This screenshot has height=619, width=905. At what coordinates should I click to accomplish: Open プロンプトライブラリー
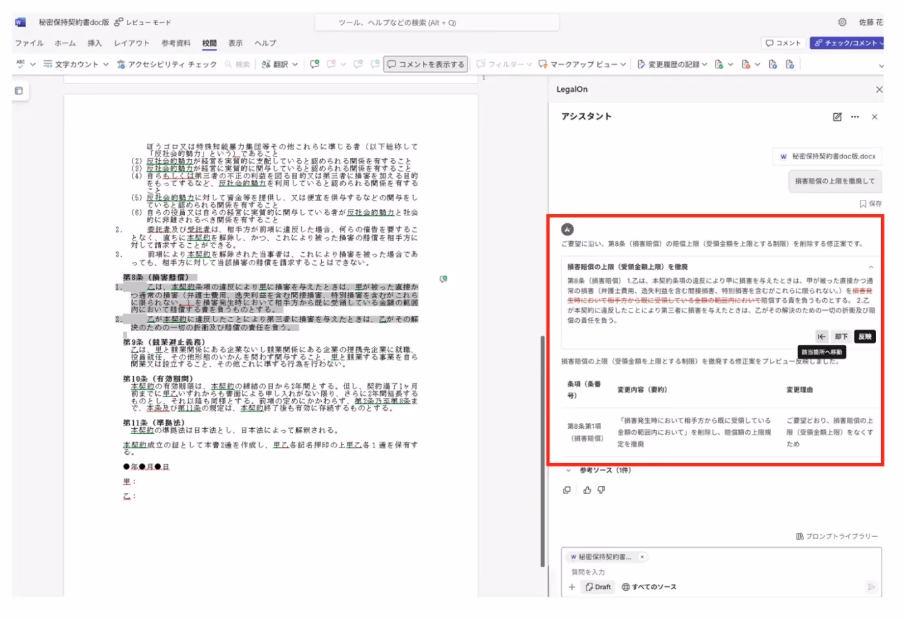click(837, 536)
